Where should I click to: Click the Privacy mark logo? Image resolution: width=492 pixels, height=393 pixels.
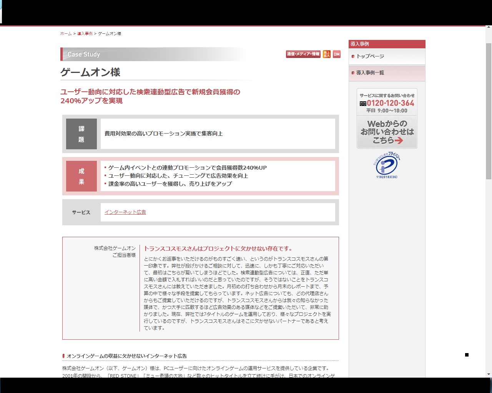[x=387, y=165]
